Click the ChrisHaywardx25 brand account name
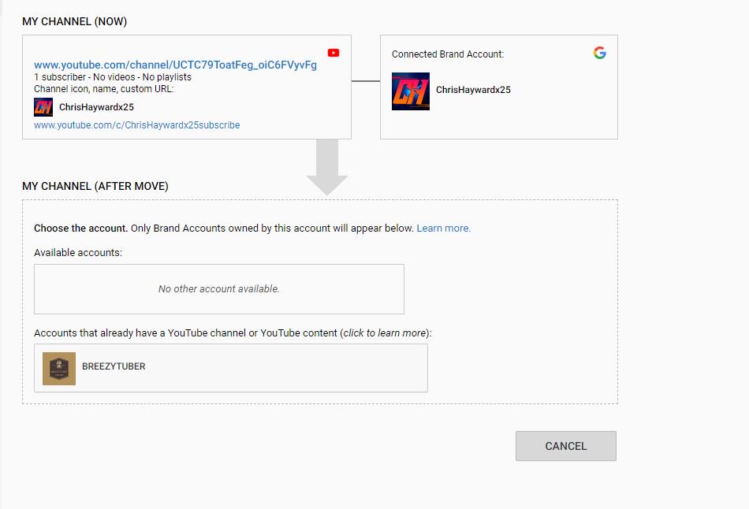This screenshot has height=509, width=749. pos(473,90)
